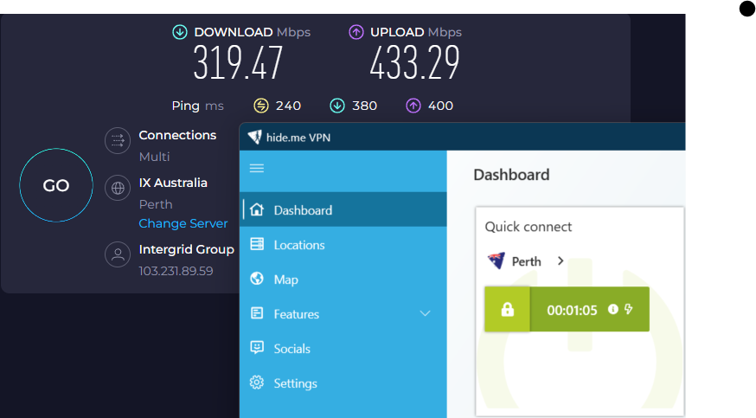This screenshot has height=418, width=756.
Task: Click the upload speed value 433.29
Action: (x=414, y=62)
